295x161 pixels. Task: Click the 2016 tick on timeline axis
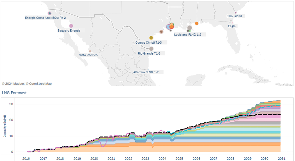[x=26, y=159]
